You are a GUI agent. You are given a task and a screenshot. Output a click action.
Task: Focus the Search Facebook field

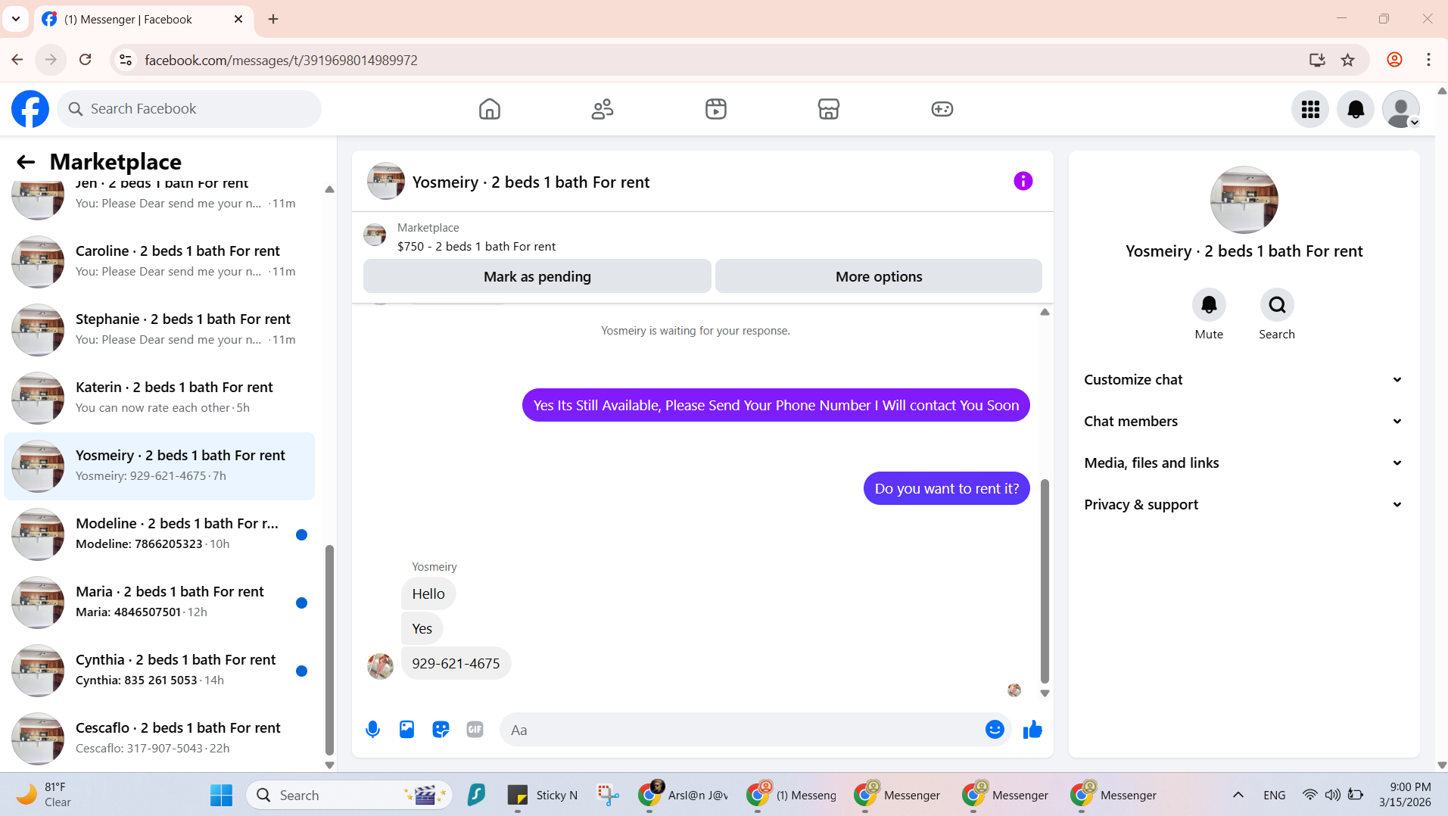click(x=189, y=109)
